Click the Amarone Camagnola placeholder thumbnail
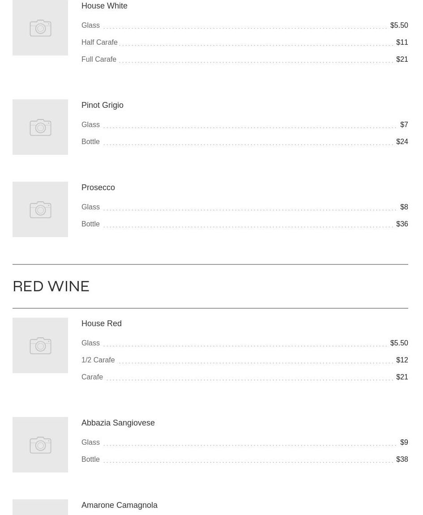 point(40,508)
